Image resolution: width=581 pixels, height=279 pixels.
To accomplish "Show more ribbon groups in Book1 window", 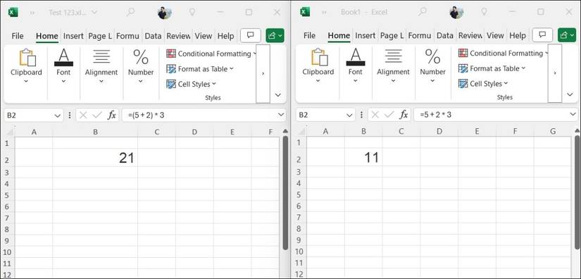I will tap(555, 73).
